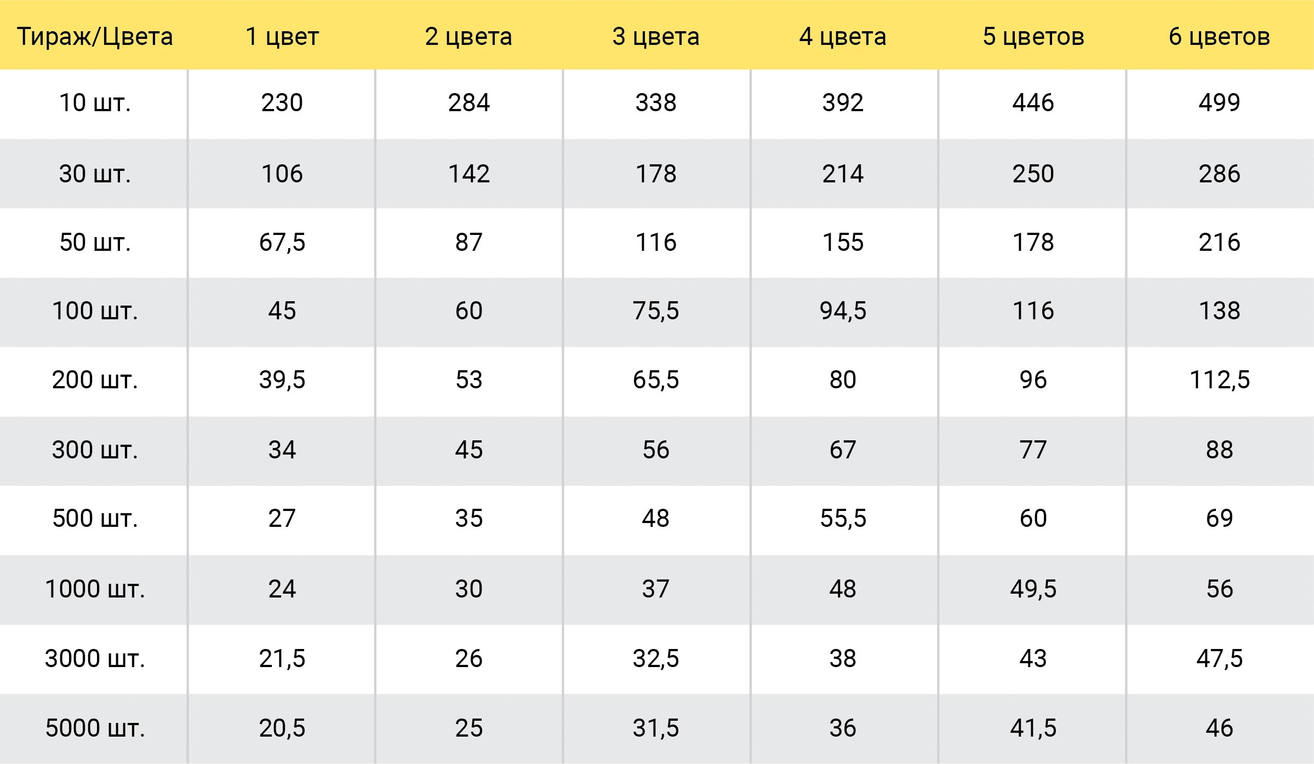
Task: Click the 47,5 value for 3000 шт.
Action: 1219,658
